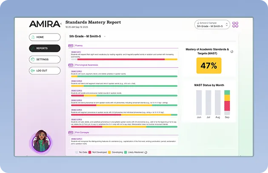Click the Jul bar in MAST Status chart
268x173 pixels.
(208, 102)
